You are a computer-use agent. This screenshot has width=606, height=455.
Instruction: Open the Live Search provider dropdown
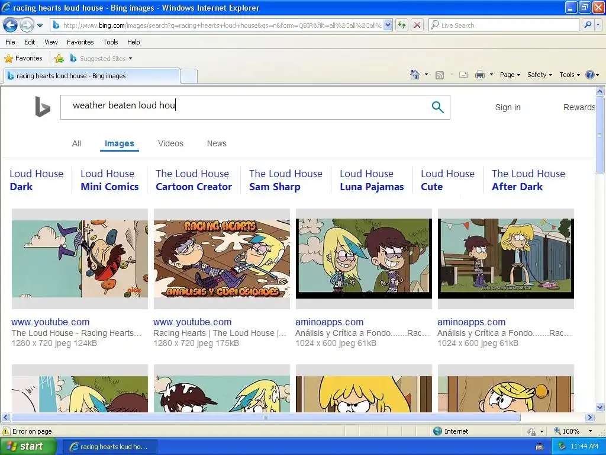598,25
